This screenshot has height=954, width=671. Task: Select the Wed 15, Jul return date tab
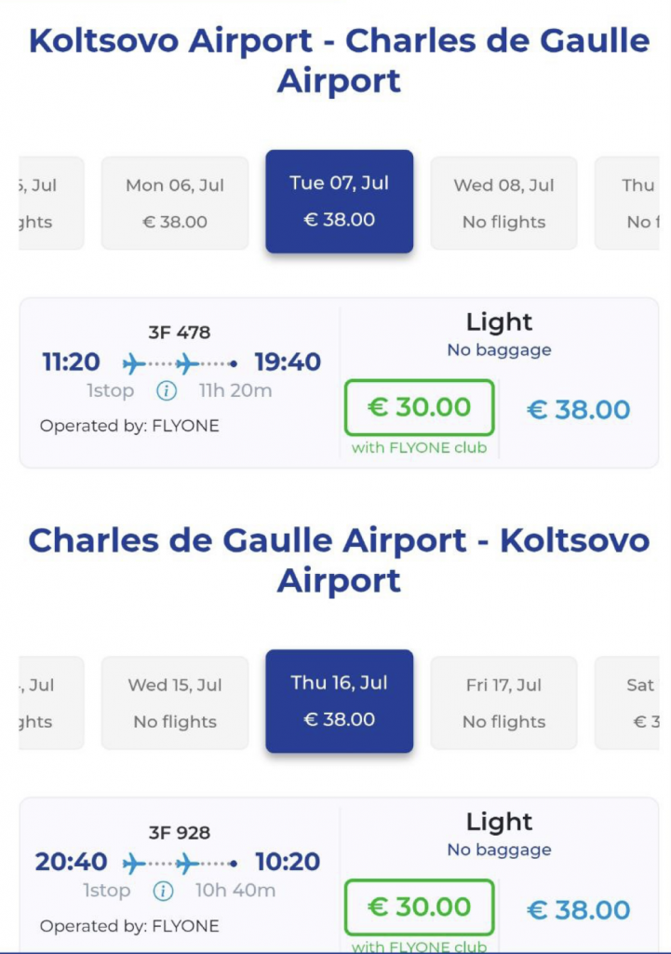click(175, 702)
